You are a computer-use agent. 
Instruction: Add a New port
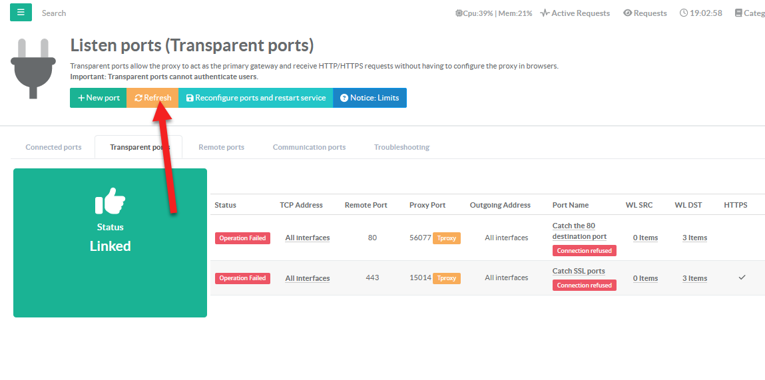pos(99,98)
